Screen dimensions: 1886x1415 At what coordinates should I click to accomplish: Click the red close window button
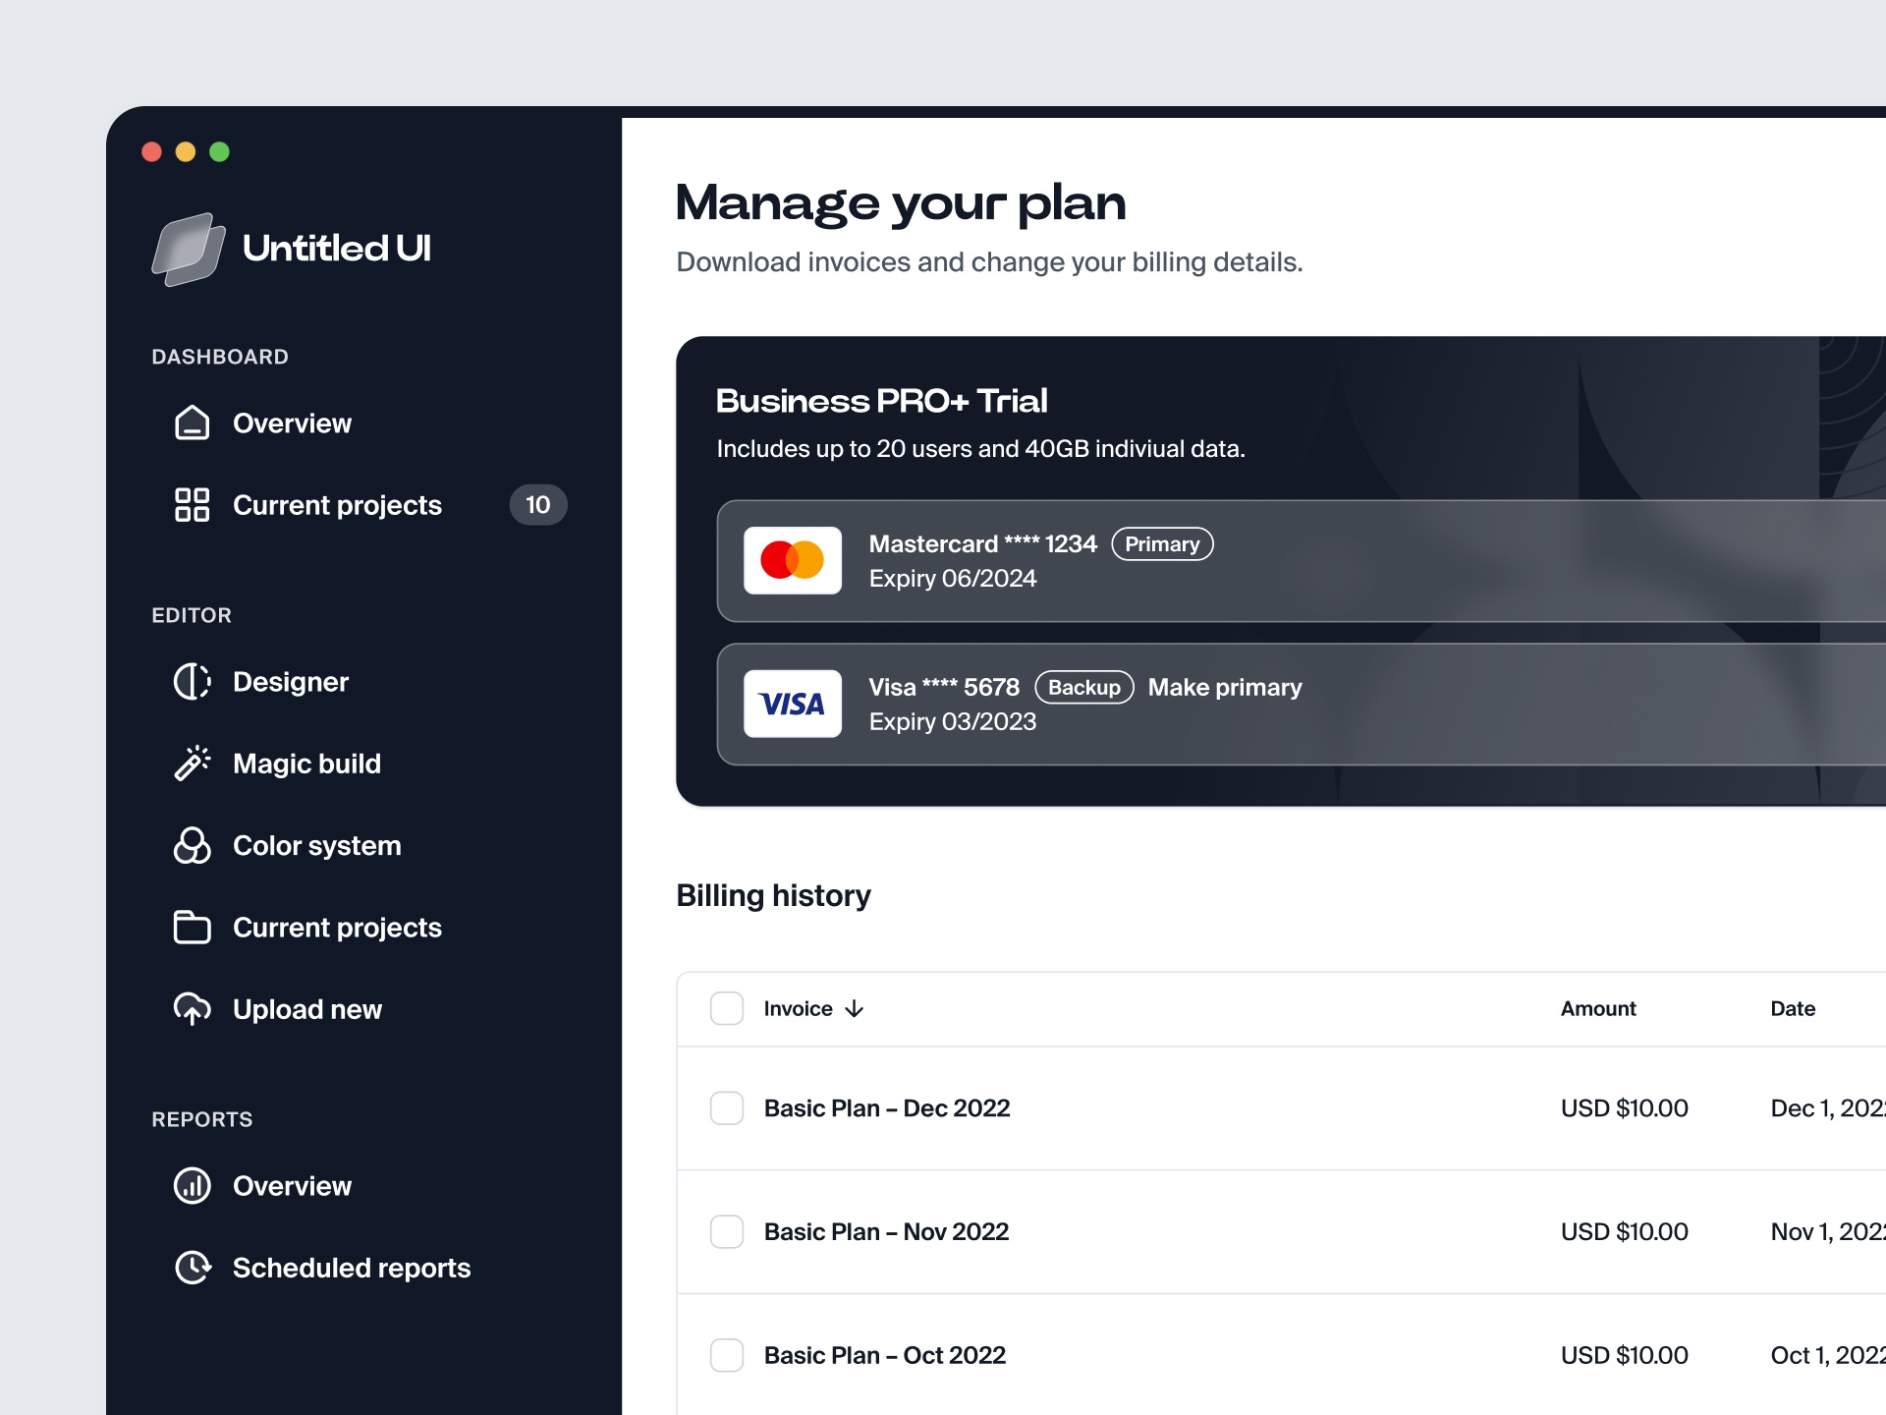(151, 151)
